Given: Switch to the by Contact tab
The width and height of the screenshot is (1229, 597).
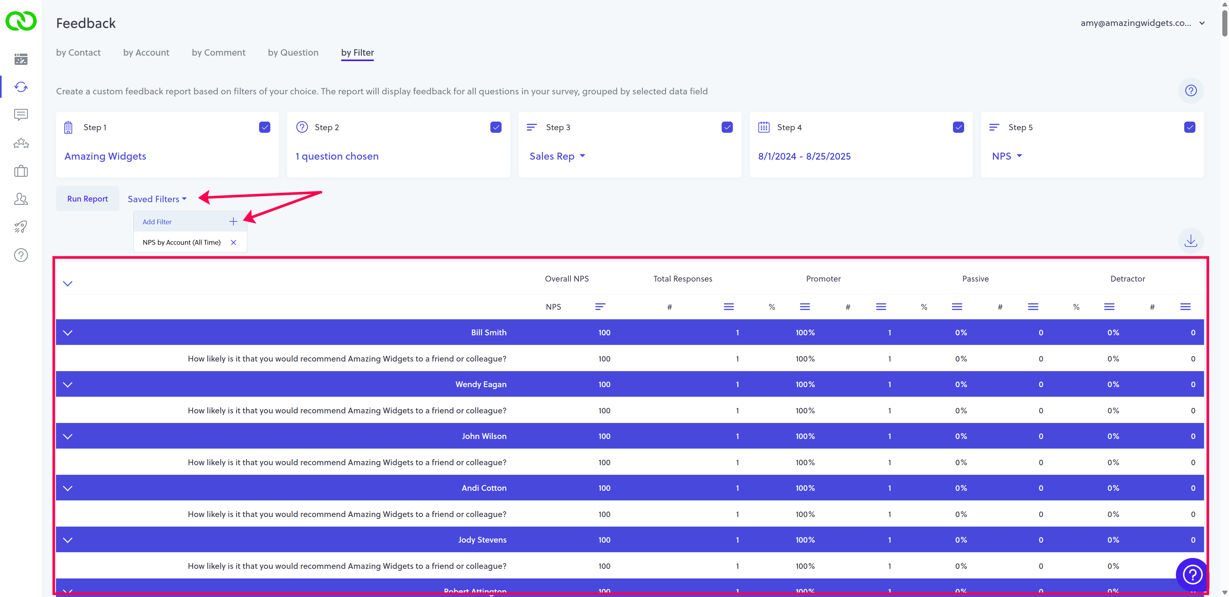Looking at the screenshot, I should click(x=78, y=52).
